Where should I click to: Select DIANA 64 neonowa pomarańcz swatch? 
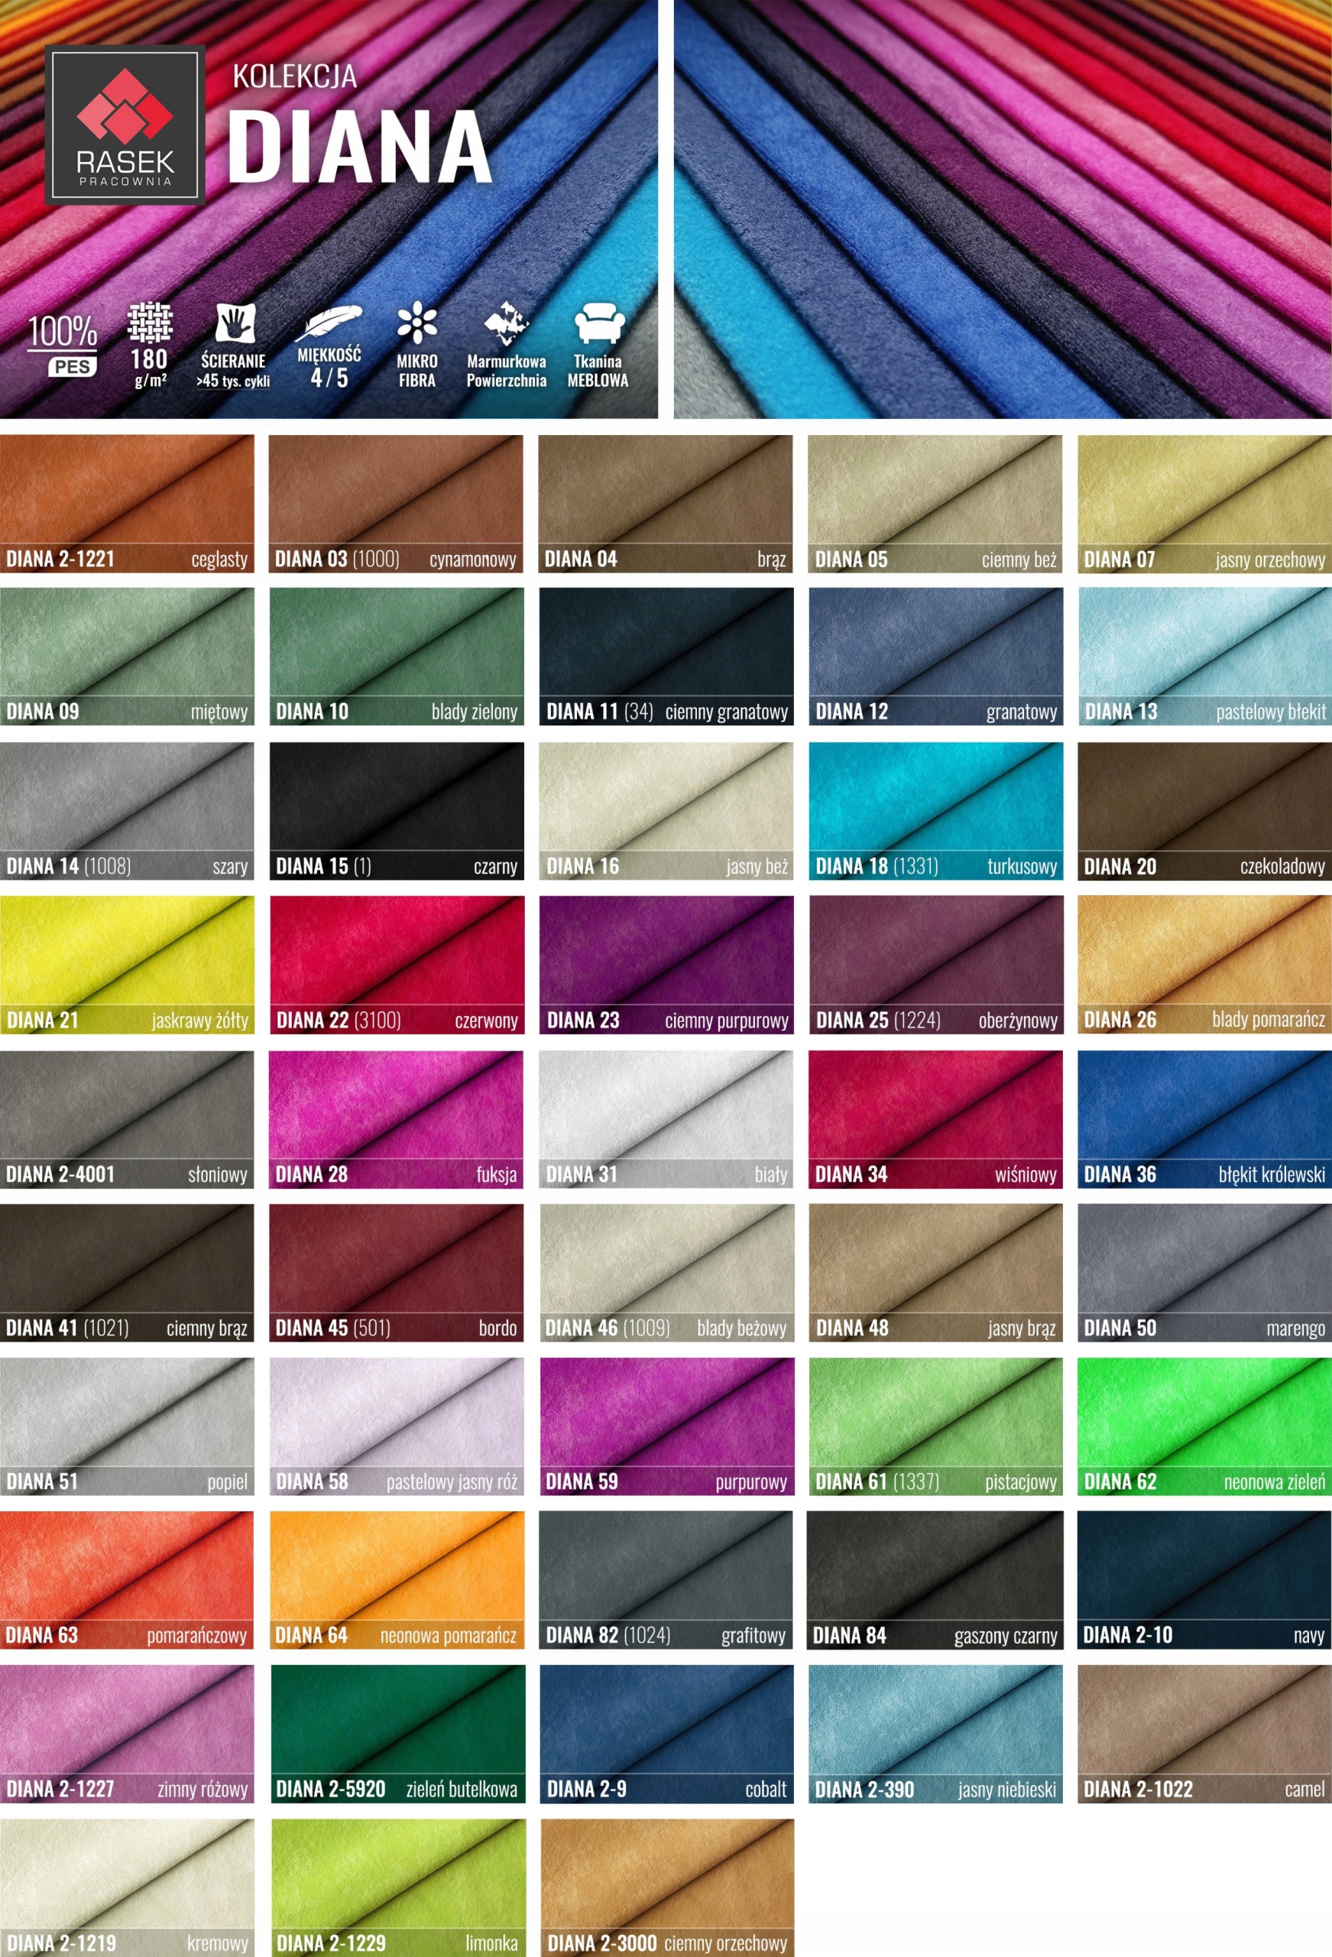[397, 1580]
